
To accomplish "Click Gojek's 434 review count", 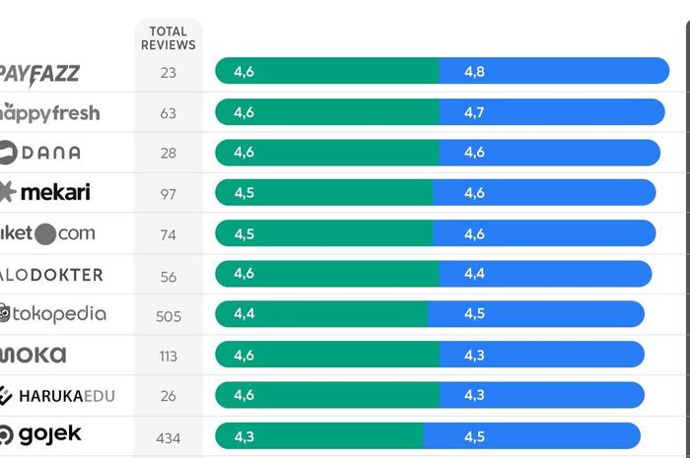I will pos(169,436).
